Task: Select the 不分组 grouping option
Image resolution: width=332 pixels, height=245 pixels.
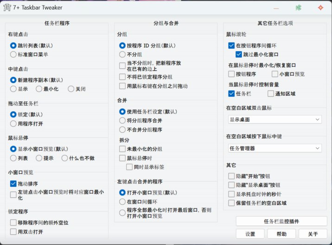Action: click(x=123, y=54)
